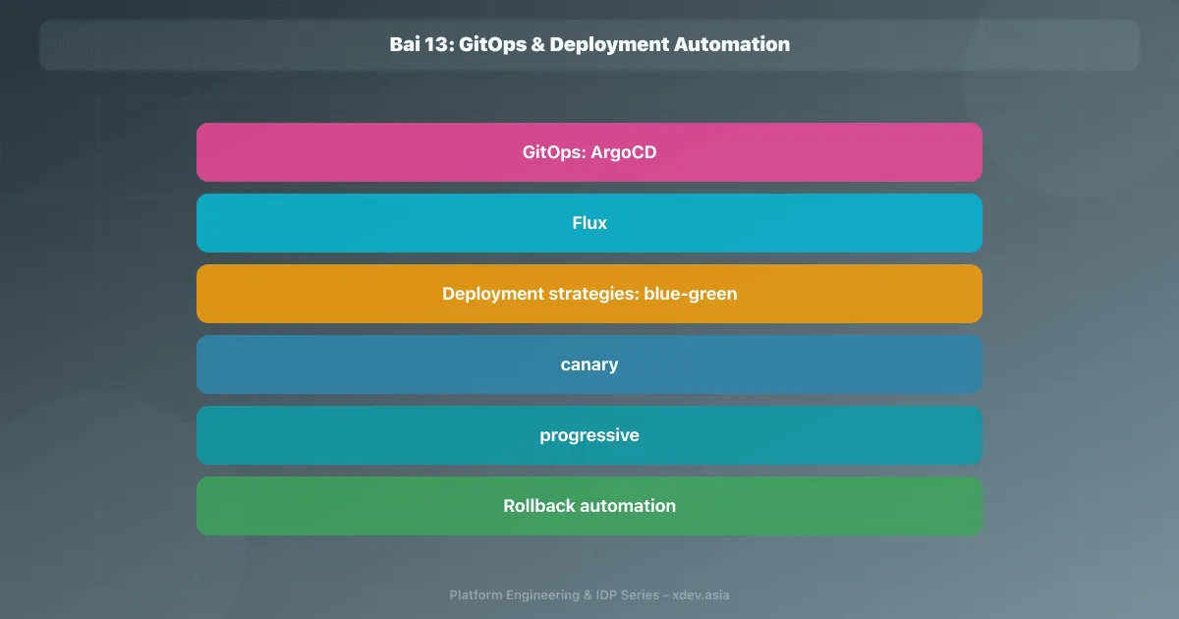Click the teal "progressive" bar

[589, 435]
